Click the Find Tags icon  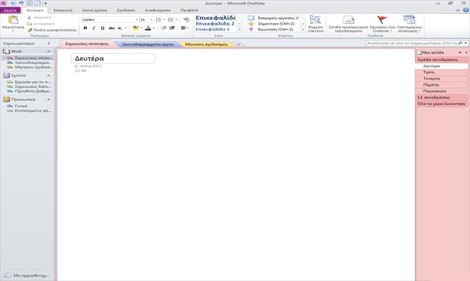pyautogui.click(x=315, y=20)
